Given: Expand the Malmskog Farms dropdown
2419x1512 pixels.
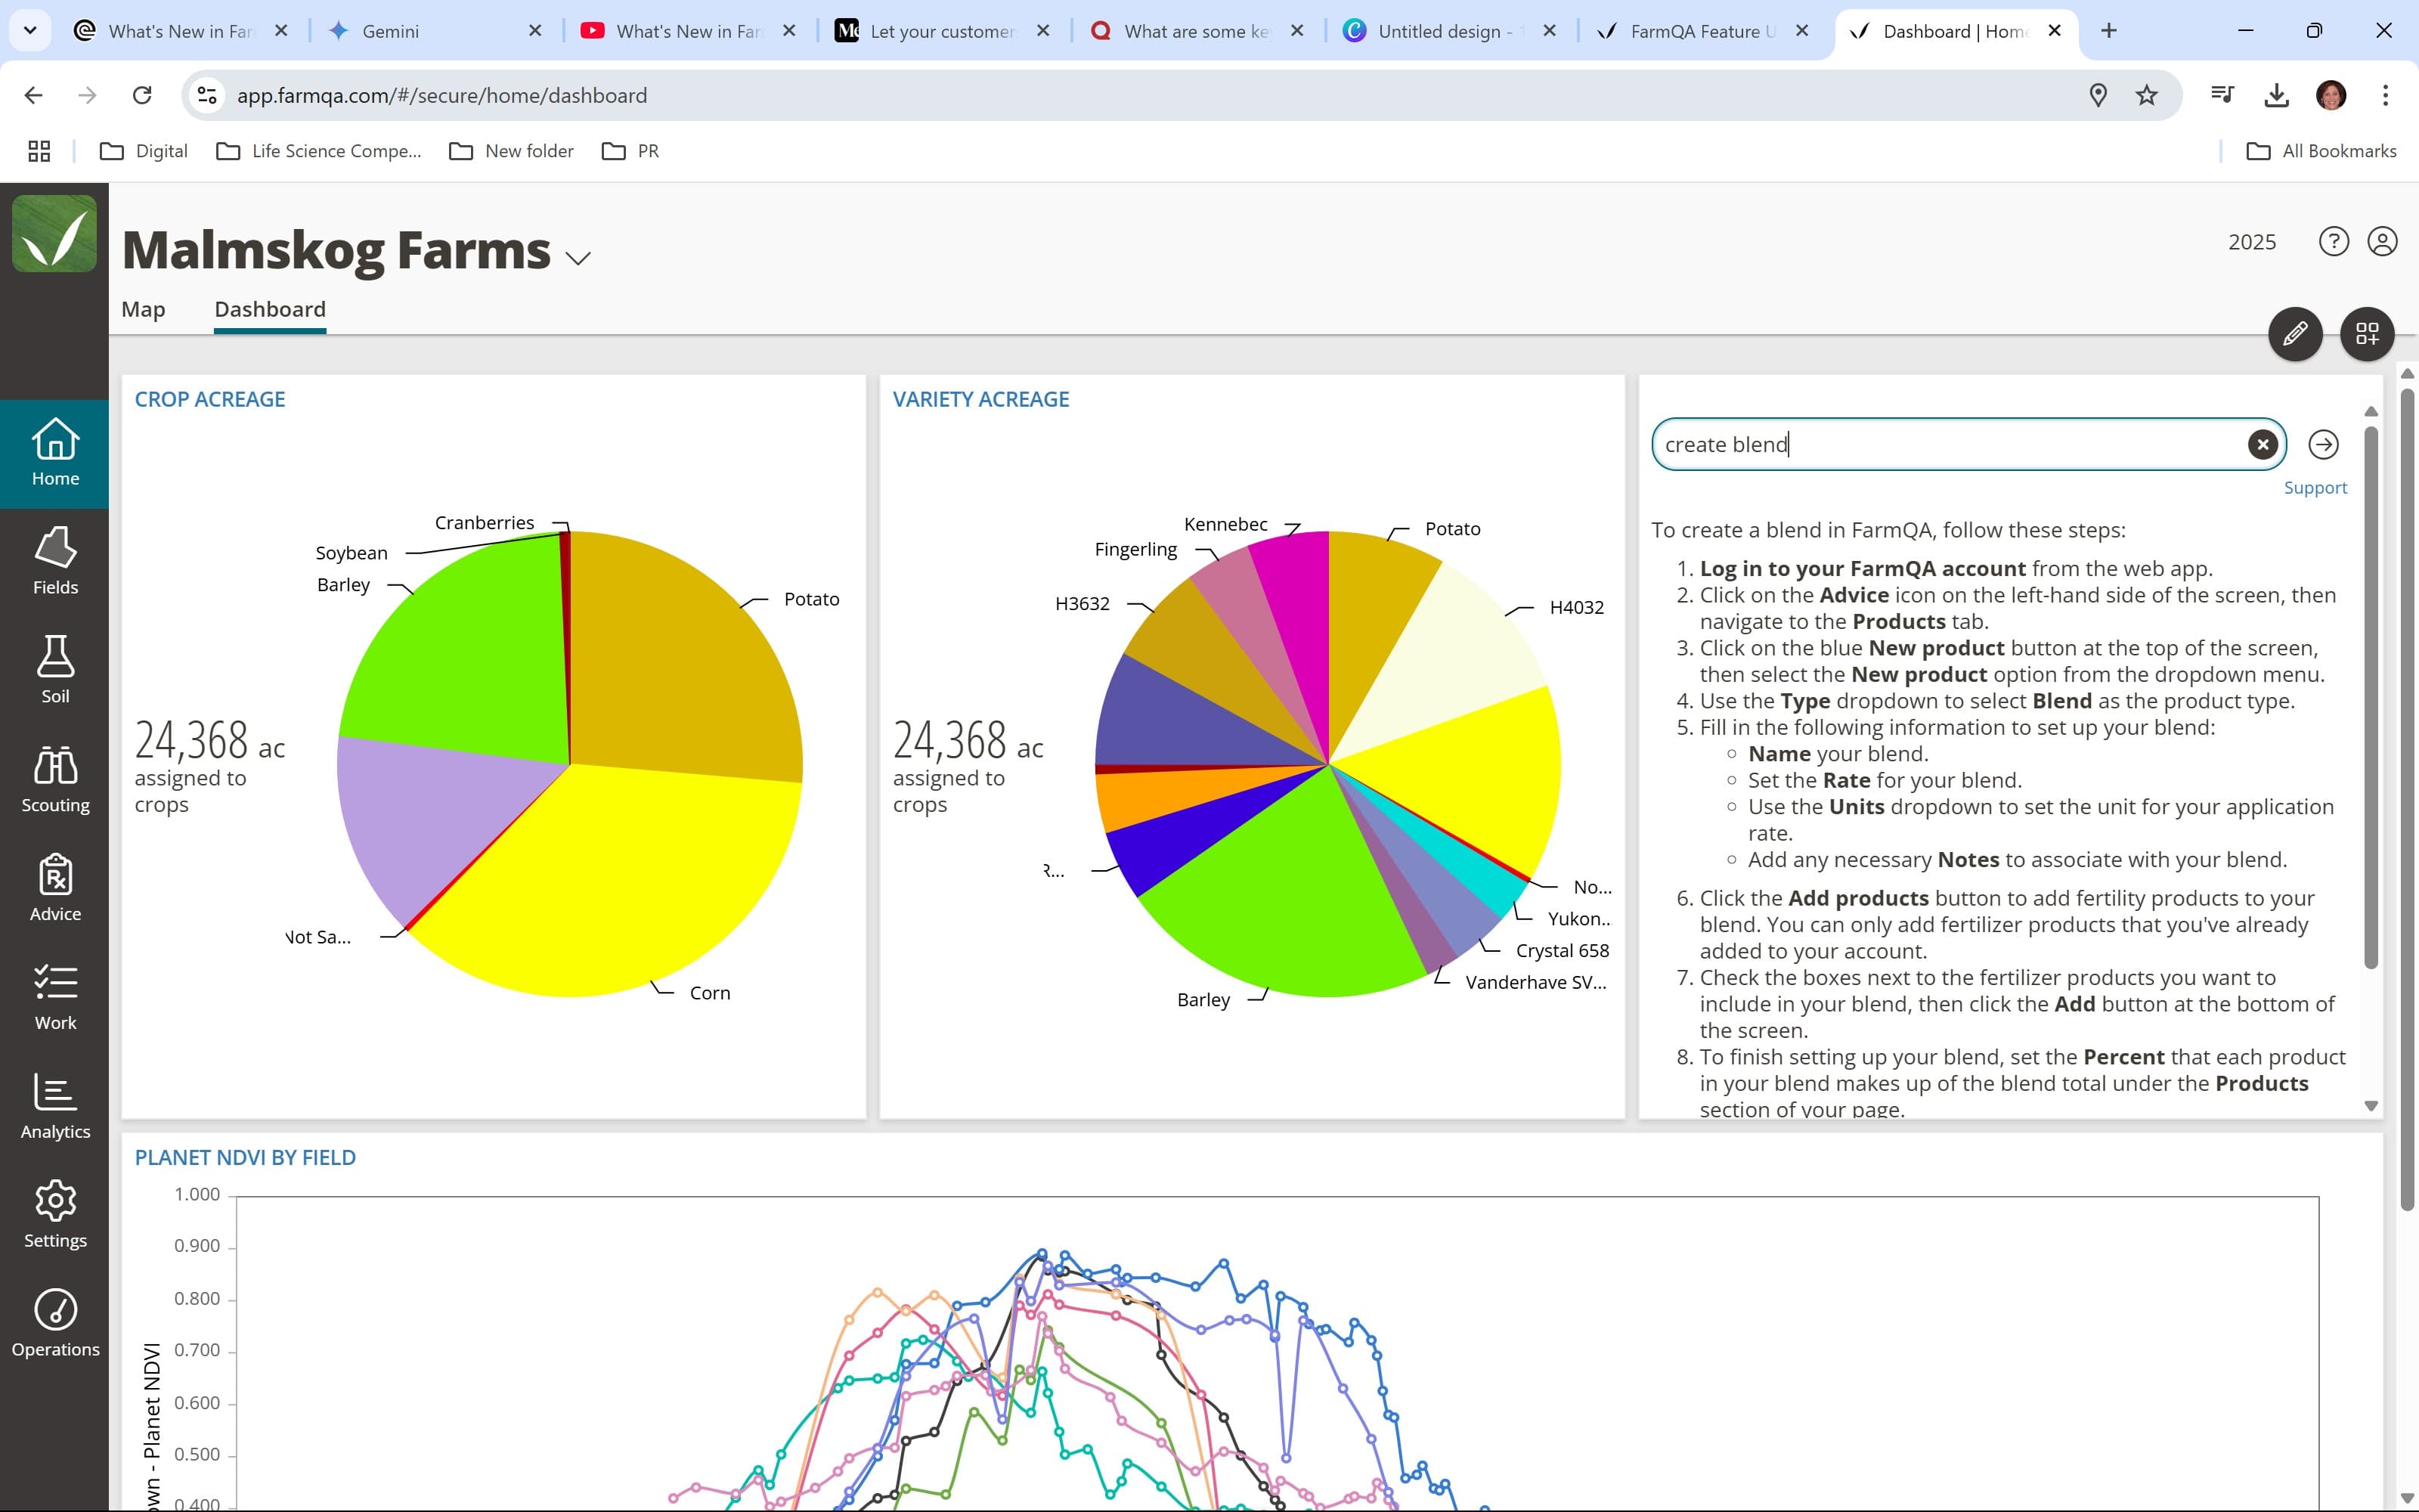Looking at the screenshot, I should pos(578,258).
